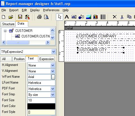Expand the PDF Font dropdown
The image size is (135, 116).
pyautogui.click(x=53, y=89)
